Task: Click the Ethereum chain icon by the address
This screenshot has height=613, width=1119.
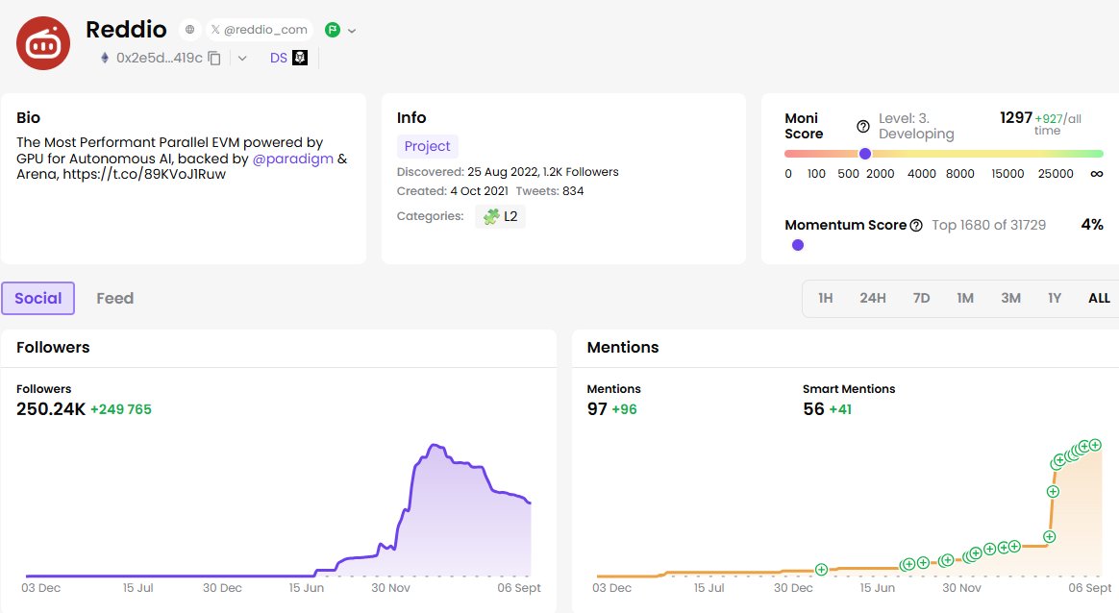Action: [105, 58]
